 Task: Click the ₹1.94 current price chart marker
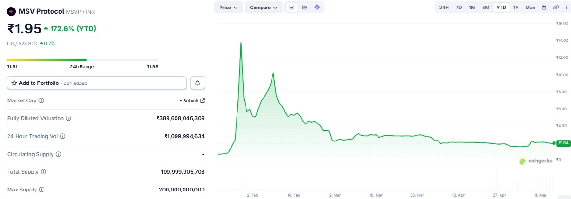tap(563, 143)
